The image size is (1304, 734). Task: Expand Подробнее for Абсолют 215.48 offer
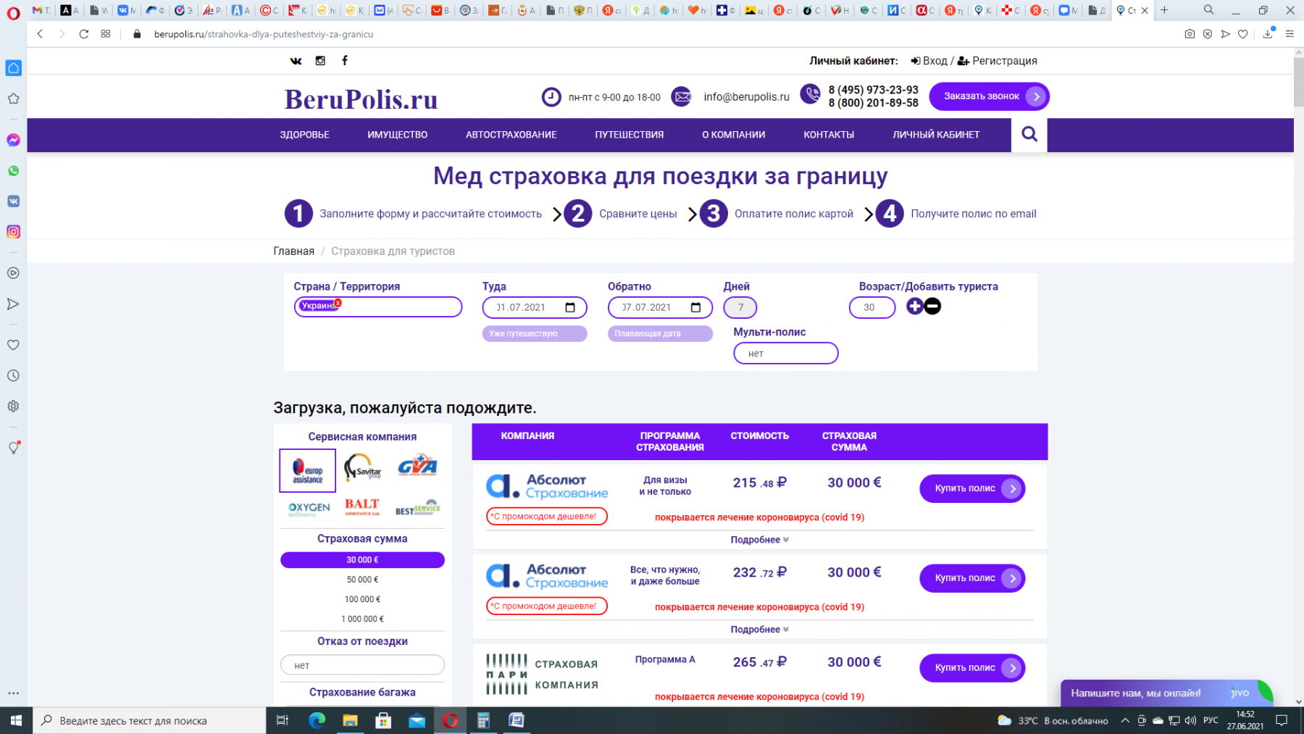point(759,540)
